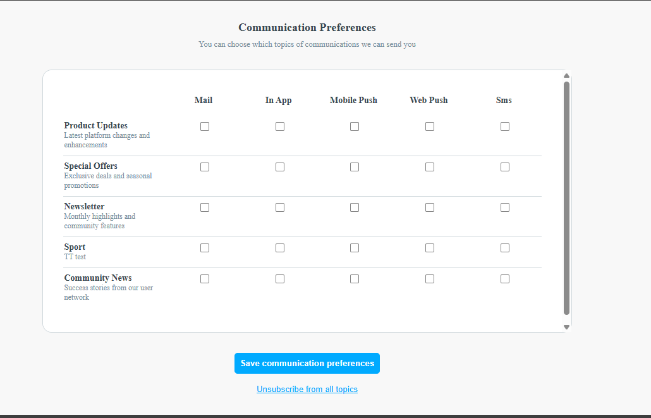Toggle Web Push for Special Offers
The image size is (651, 418).
point(430,166)
